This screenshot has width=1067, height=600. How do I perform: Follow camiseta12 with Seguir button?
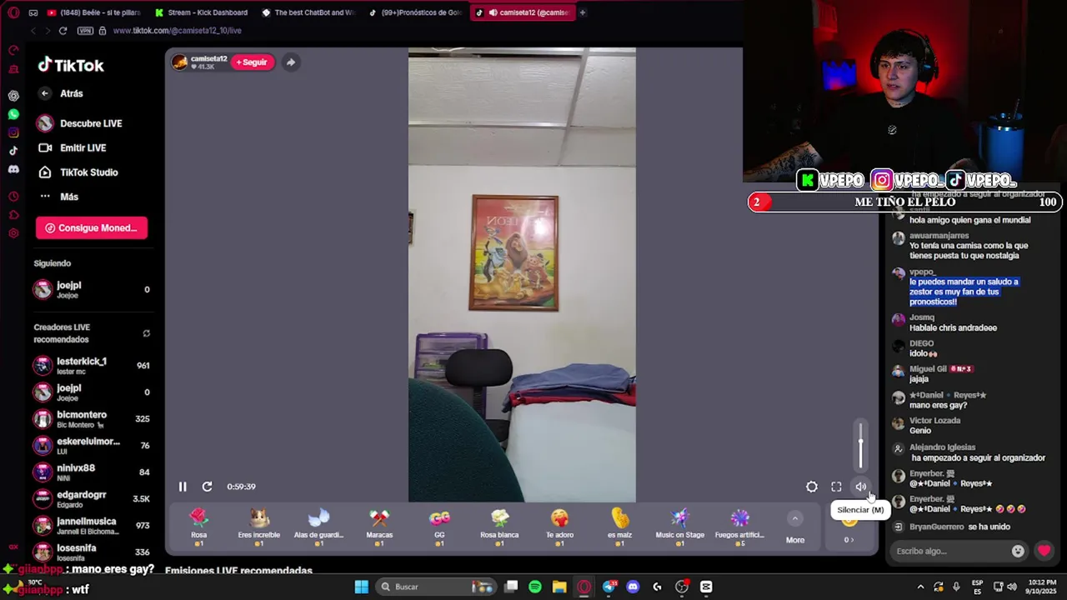coord(252,62)
